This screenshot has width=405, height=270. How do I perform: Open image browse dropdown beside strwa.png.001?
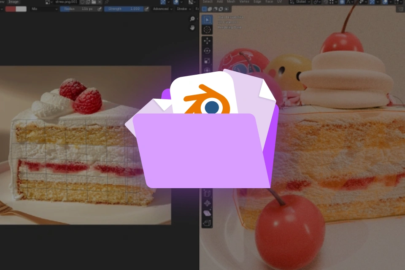coord(49,2)
